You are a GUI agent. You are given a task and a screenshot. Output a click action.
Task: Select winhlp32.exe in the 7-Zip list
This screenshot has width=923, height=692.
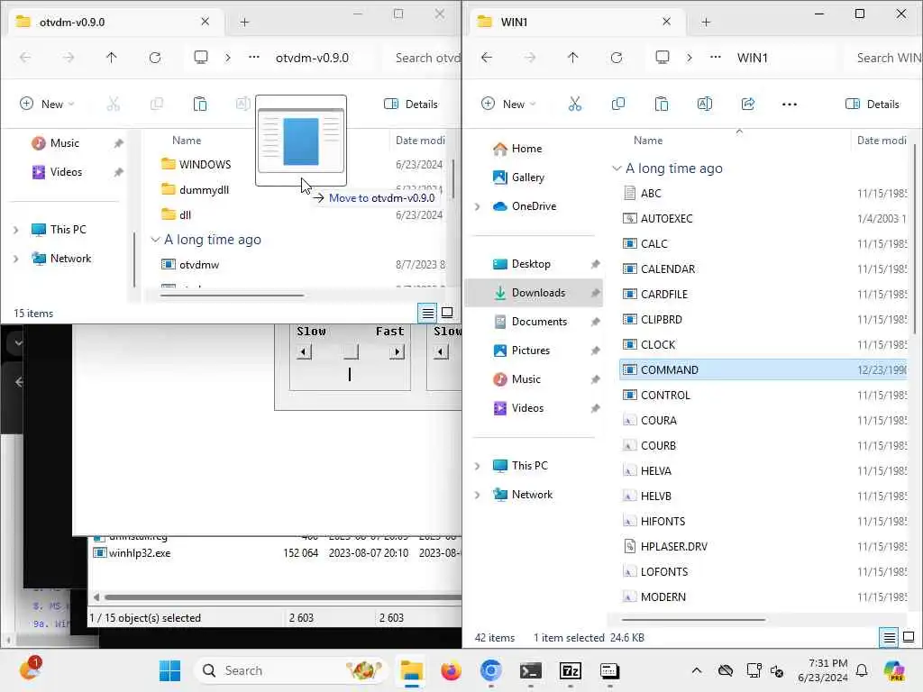139,553
